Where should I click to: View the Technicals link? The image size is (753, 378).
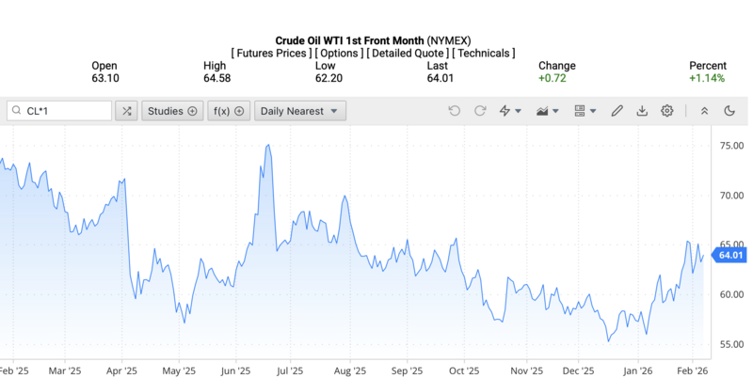[x=483, y=54]
